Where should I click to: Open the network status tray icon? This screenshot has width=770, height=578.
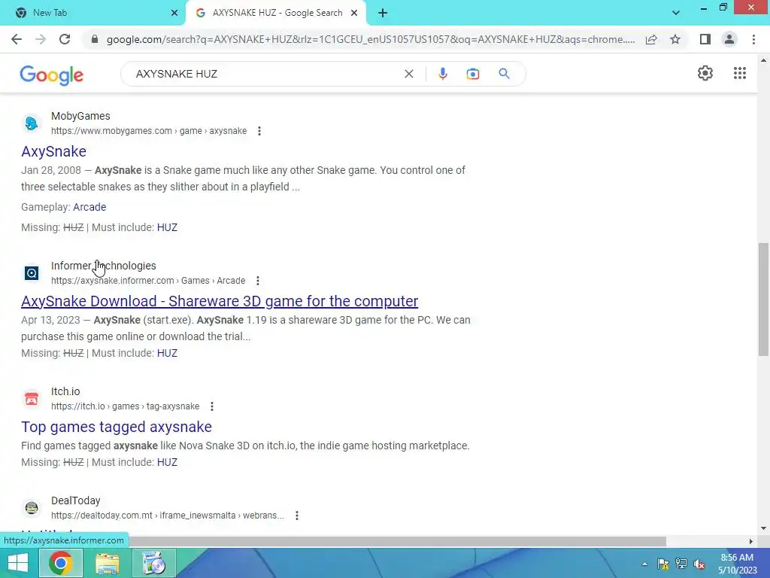pos(681,564)
